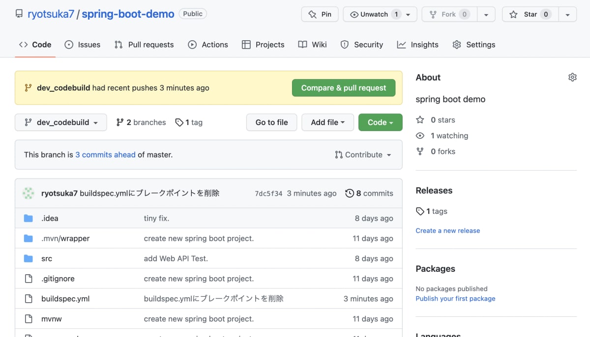The height and width of the screenshot is (337, 590).
Task: Click the spring-boot-demo repository name link
Action: coord(128,14)
